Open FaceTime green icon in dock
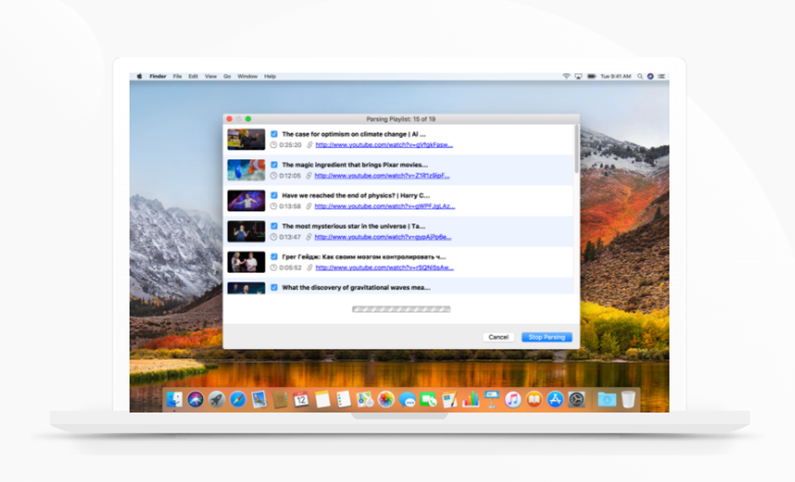 point(428,400)
